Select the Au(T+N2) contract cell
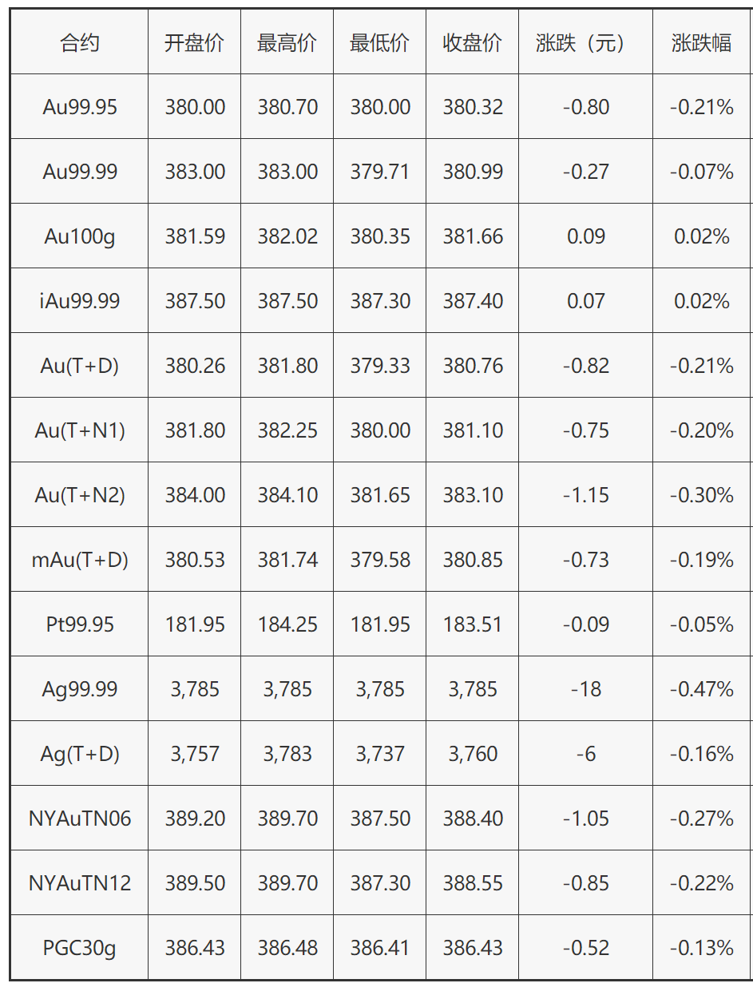753x991 pixels. pos(80,495)
